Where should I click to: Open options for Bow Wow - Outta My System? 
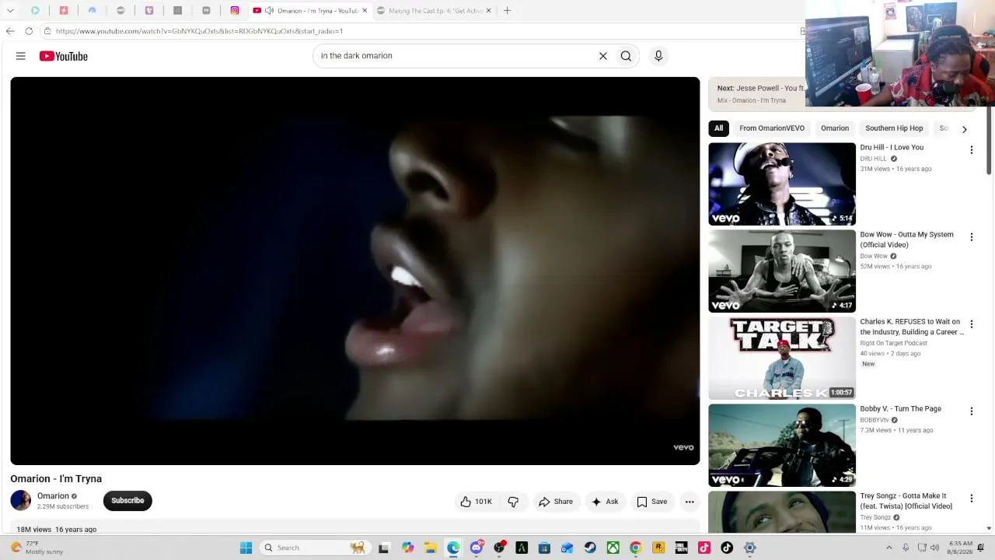point(971,237)
